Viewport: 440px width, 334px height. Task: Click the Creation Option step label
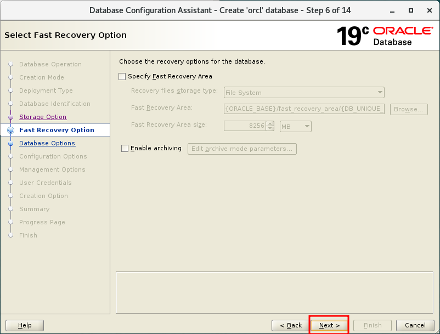(43, 196)
